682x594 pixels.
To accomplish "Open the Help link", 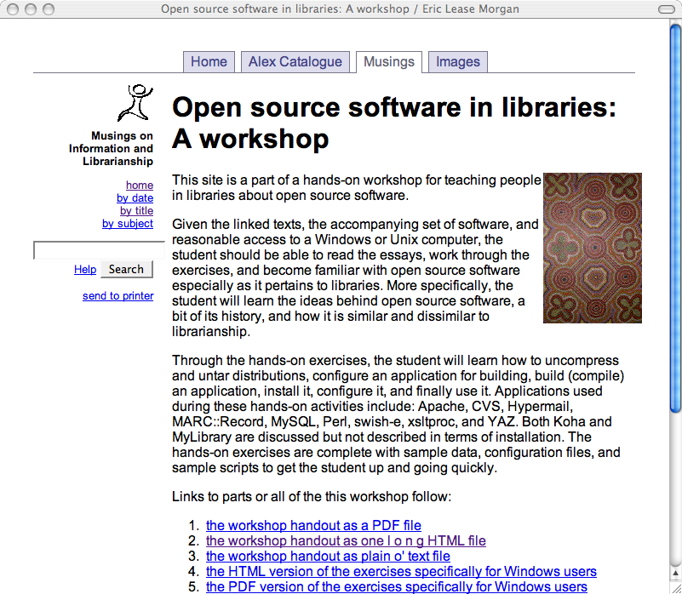I will click(x=85, y=269).
